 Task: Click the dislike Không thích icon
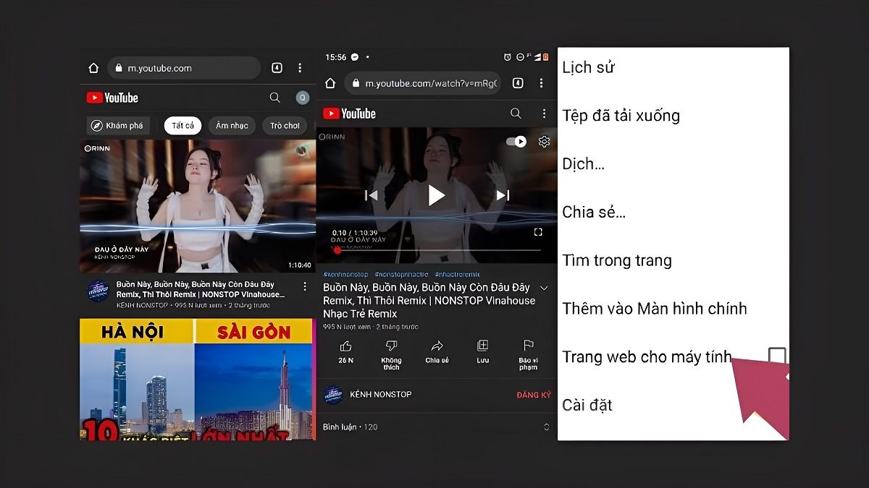click(391, 346)
